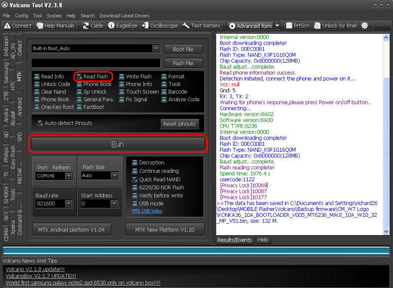The height and width of the screenshot is (288, 393).
Task: Click the Cable toolbar icon
Action: pos(86,26)
